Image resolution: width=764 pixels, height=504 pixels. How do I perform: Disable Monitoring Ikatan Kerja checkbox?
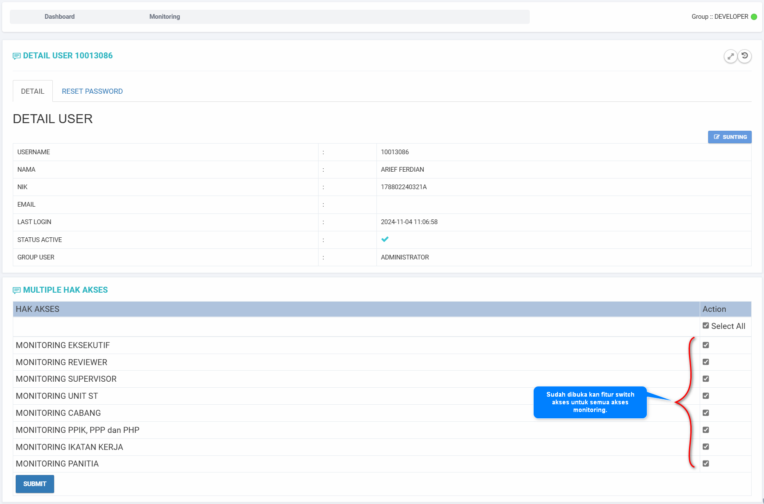click(706, 447)
